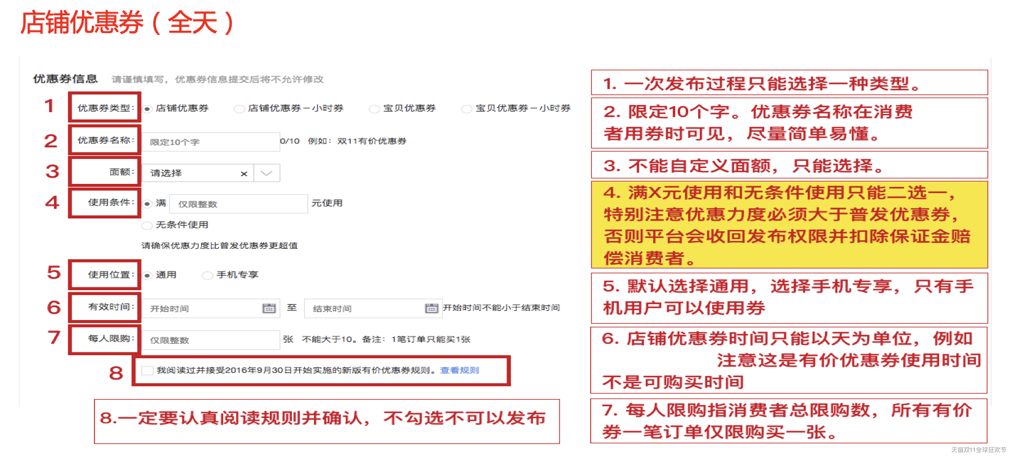1012x458 pixels.
Task: Click the 有效时间 field label
Action: [x=111, y=307]
